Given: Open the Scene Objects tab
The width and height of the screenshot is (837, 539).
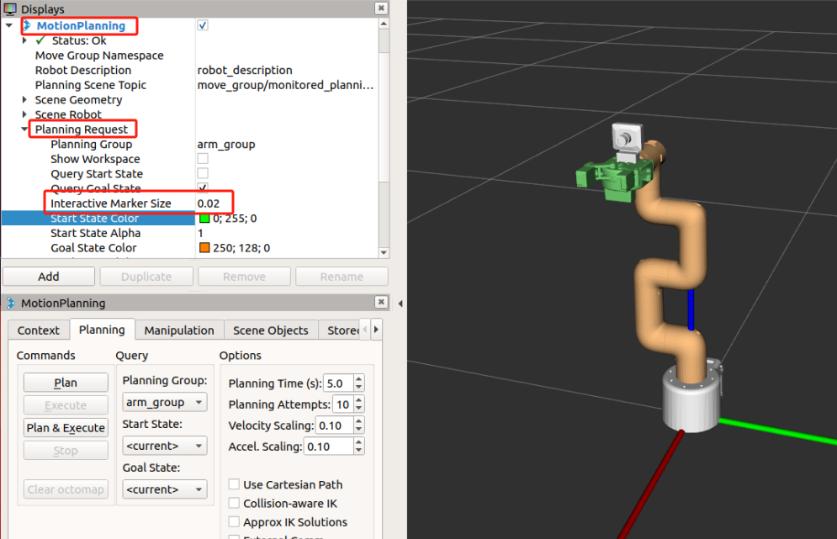Looking at the screenshot, I should click(x=271, y=330).
